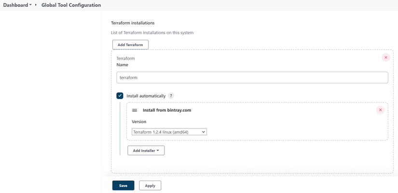Click the Terraform installations heading

pyautogui.click(x=133, y=23)
